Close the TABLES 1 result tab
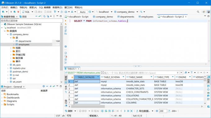This screenshot has height=118, width=211. click(78, 69)
